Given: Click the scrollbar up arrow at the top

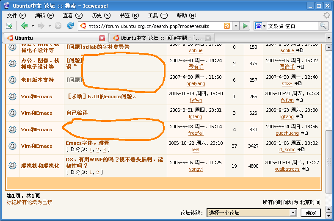Looking at the screenshot, I should 328,47.
